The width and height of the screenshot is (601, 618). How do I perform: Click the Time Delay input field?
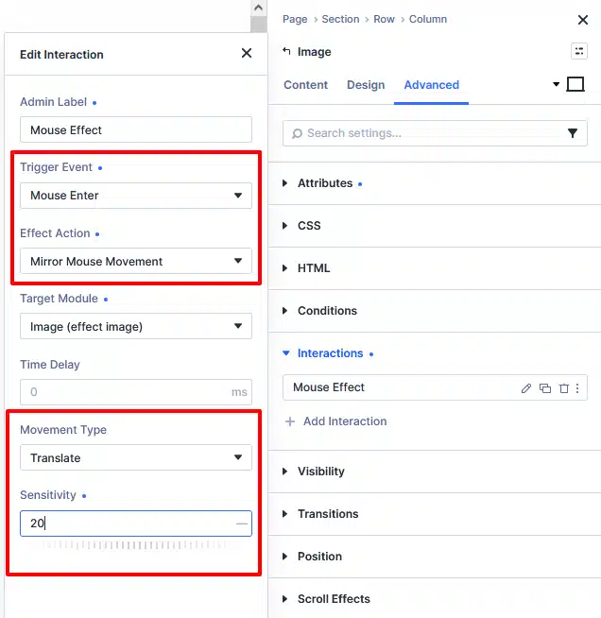(136, 392)
